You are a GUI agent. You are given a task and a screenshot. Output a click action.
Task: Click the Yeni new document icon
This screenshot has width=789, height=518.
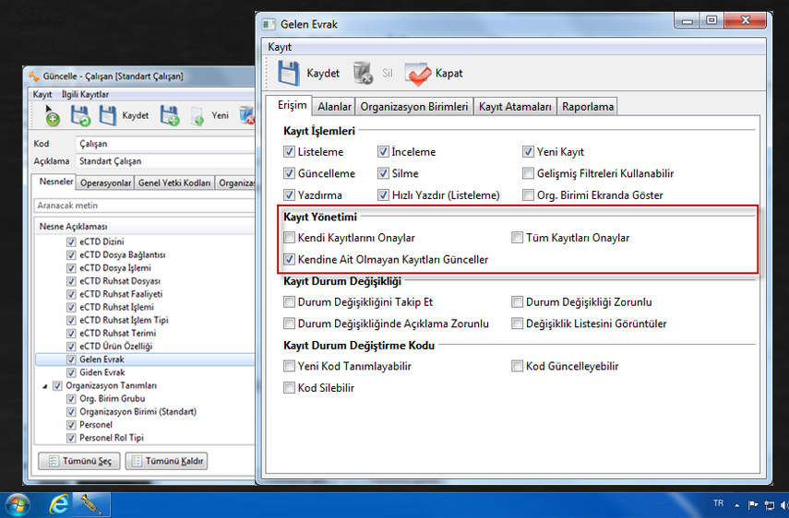197,117
